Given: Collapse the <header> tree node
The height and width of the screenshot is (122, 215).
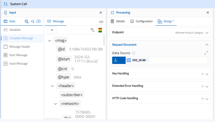Looking at the screenshot, I should 52,86.
